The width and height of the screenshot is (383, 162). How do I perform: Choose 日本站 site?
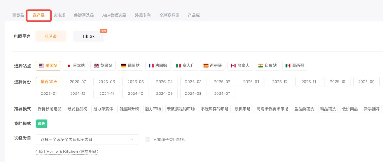76,66
